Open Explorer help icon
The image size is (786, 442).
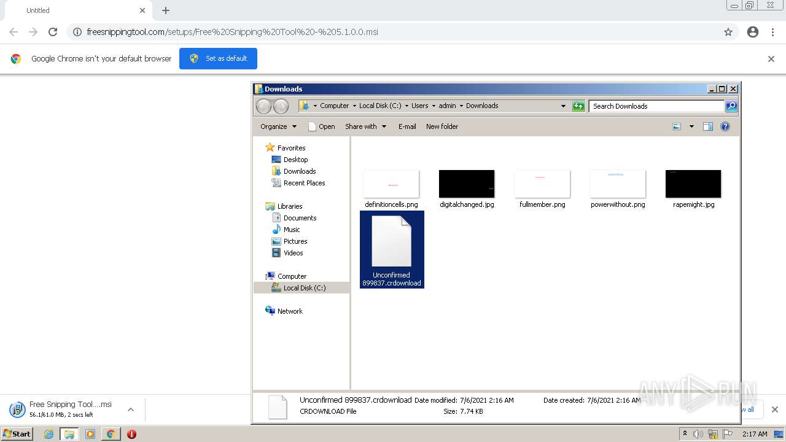click(725, 126)
